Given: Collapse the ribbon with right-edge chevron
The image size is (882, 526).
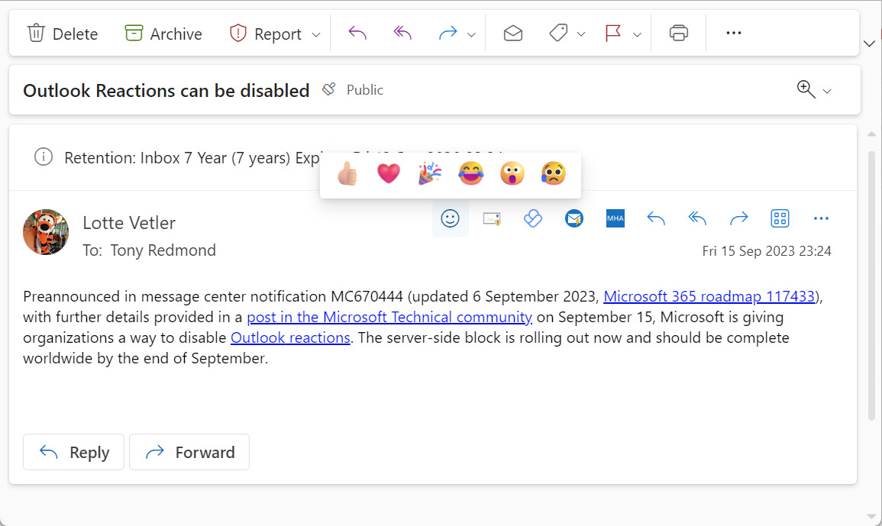Looking at the screenshot, I should coord(870,44).
